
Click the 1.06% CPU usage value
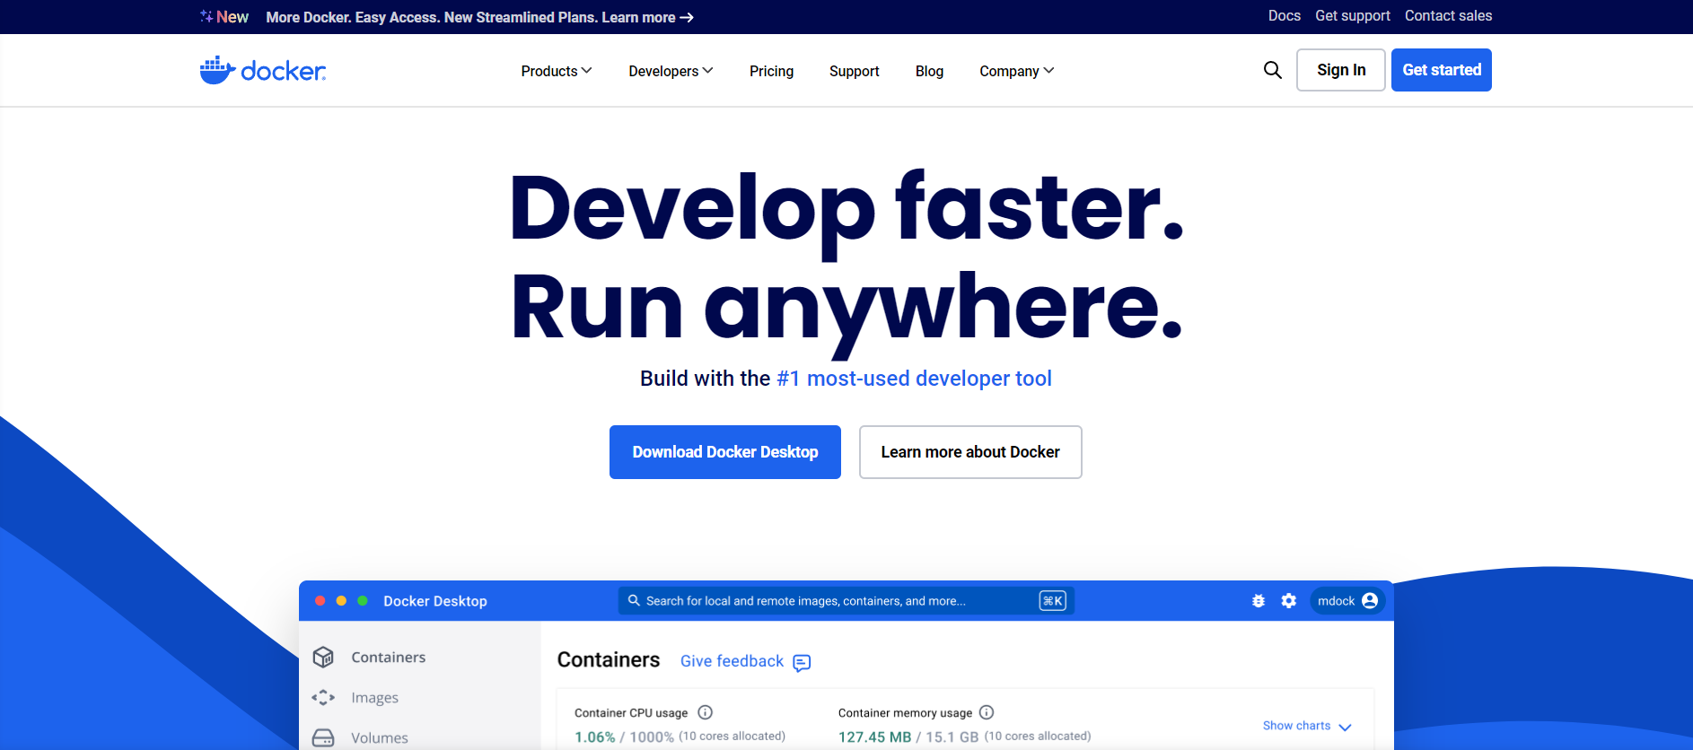pos(595,737)
